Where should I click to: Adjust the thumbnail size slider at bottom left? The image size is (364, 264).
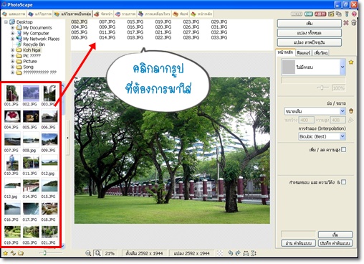[44, 253]
